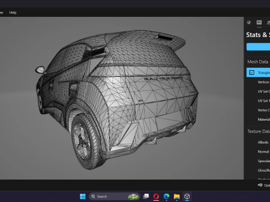Select the Vertices mesh data option

(264, 82)
